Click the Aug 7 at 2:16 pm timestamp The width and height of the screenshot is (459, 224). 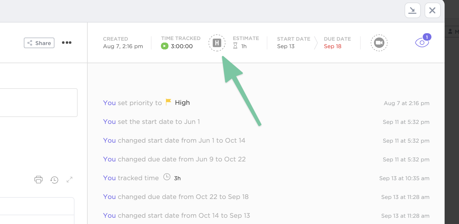coord(406,103)
